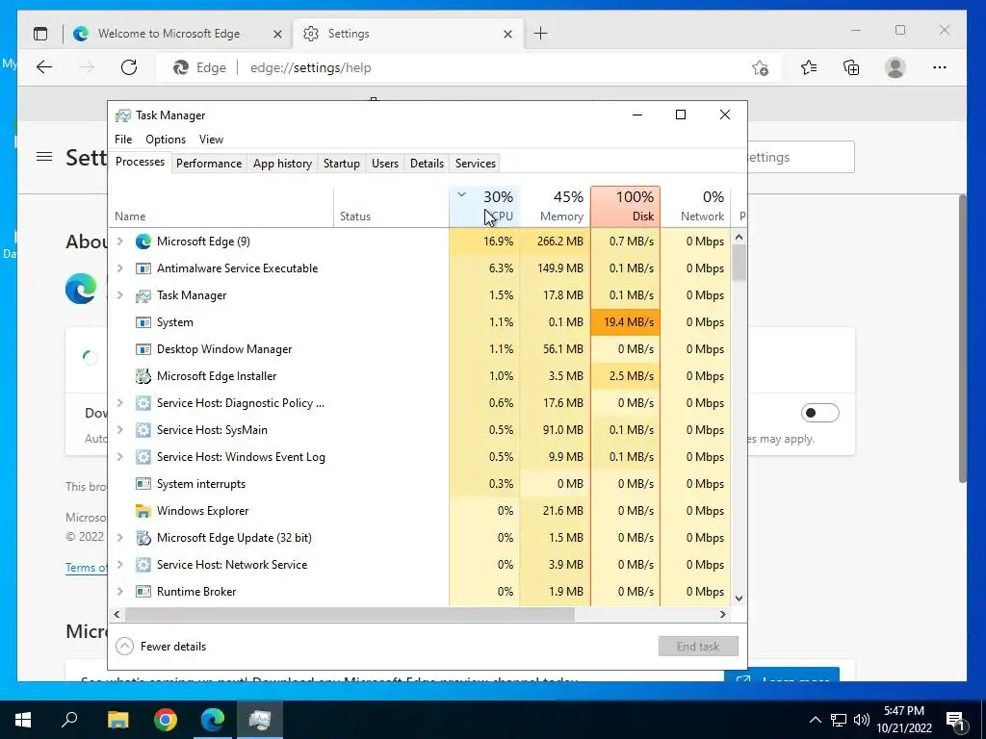Click the Diagnostic Policy service gear icon
The width and height of the screenshot is (986, 739).
point(143,403)
